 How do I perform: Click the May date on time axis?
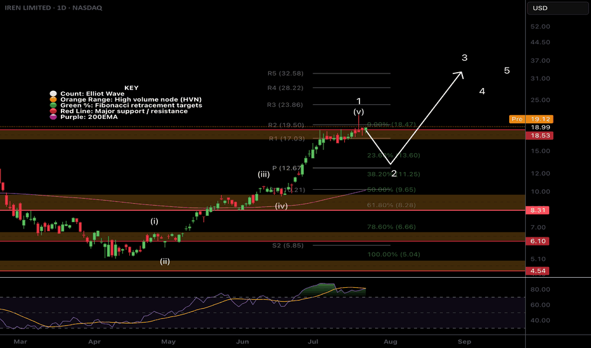tap(169, 342)
